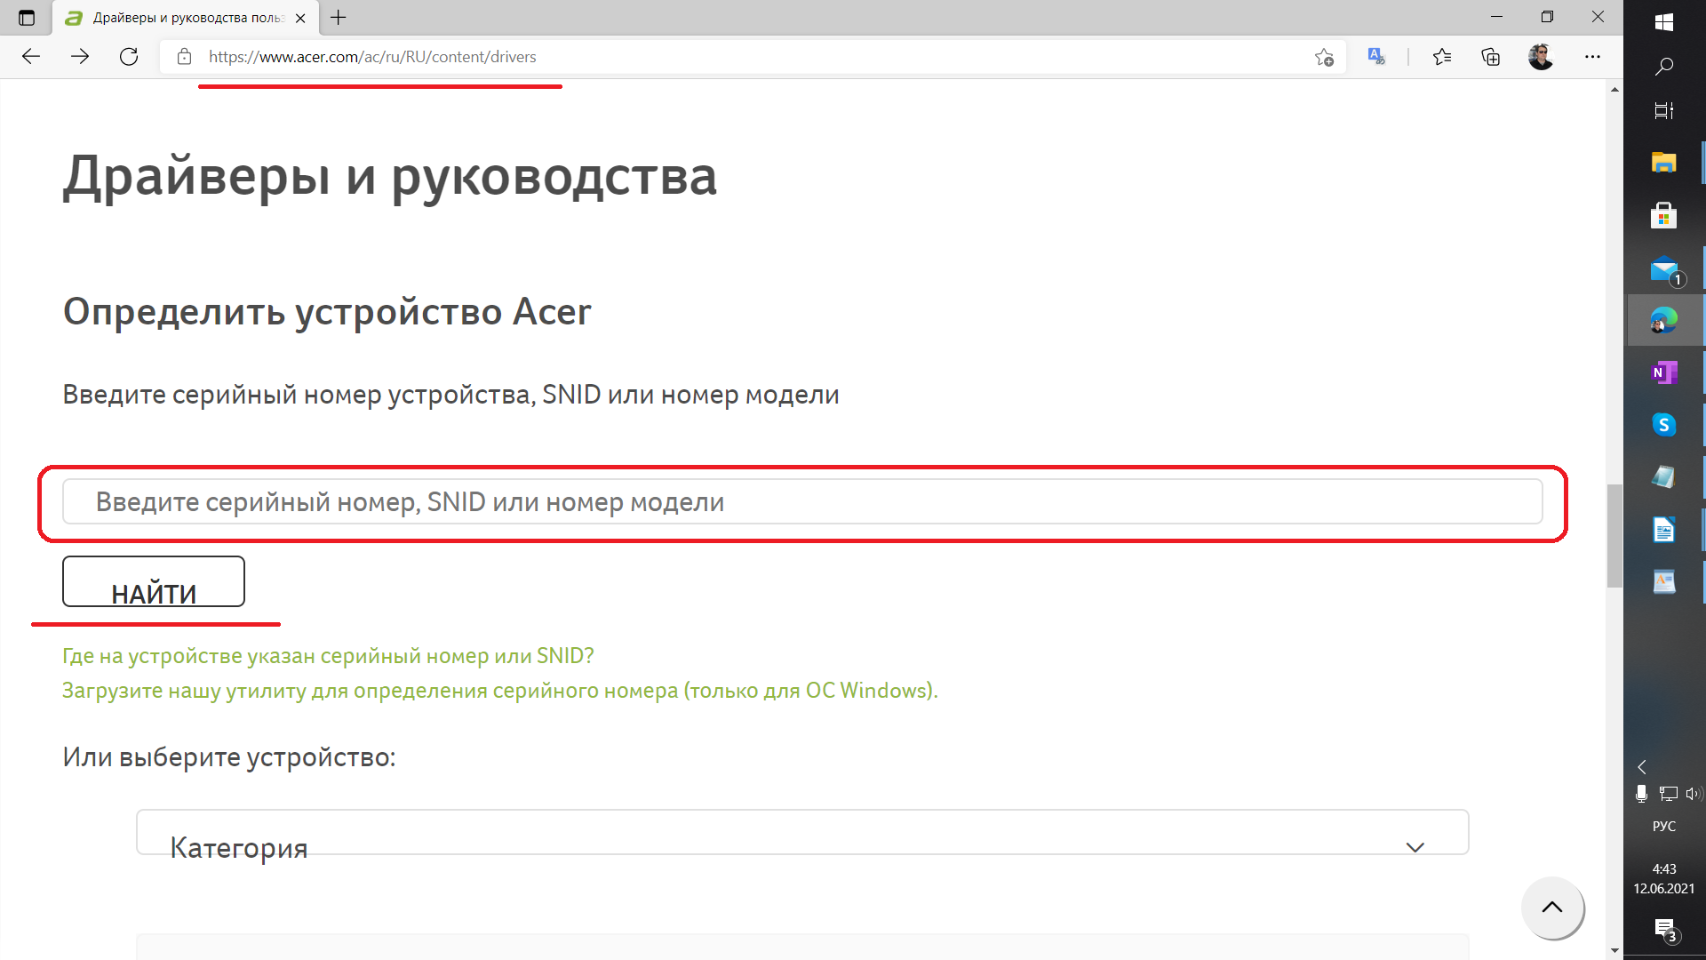Click the address bar URL
This screenshot has height=960, width=1706.
click(x=372, y=57)
